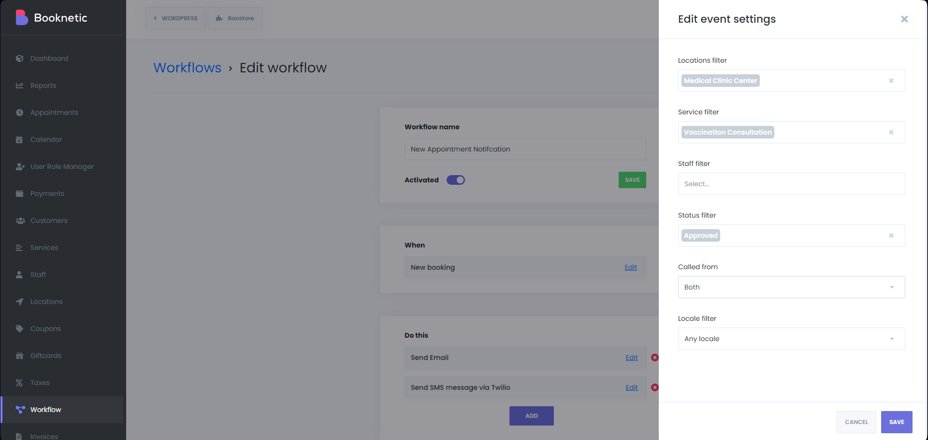The image size is (928, 440).
Task: Clear the Service filter selection
Action: click(x=891, y=132)
